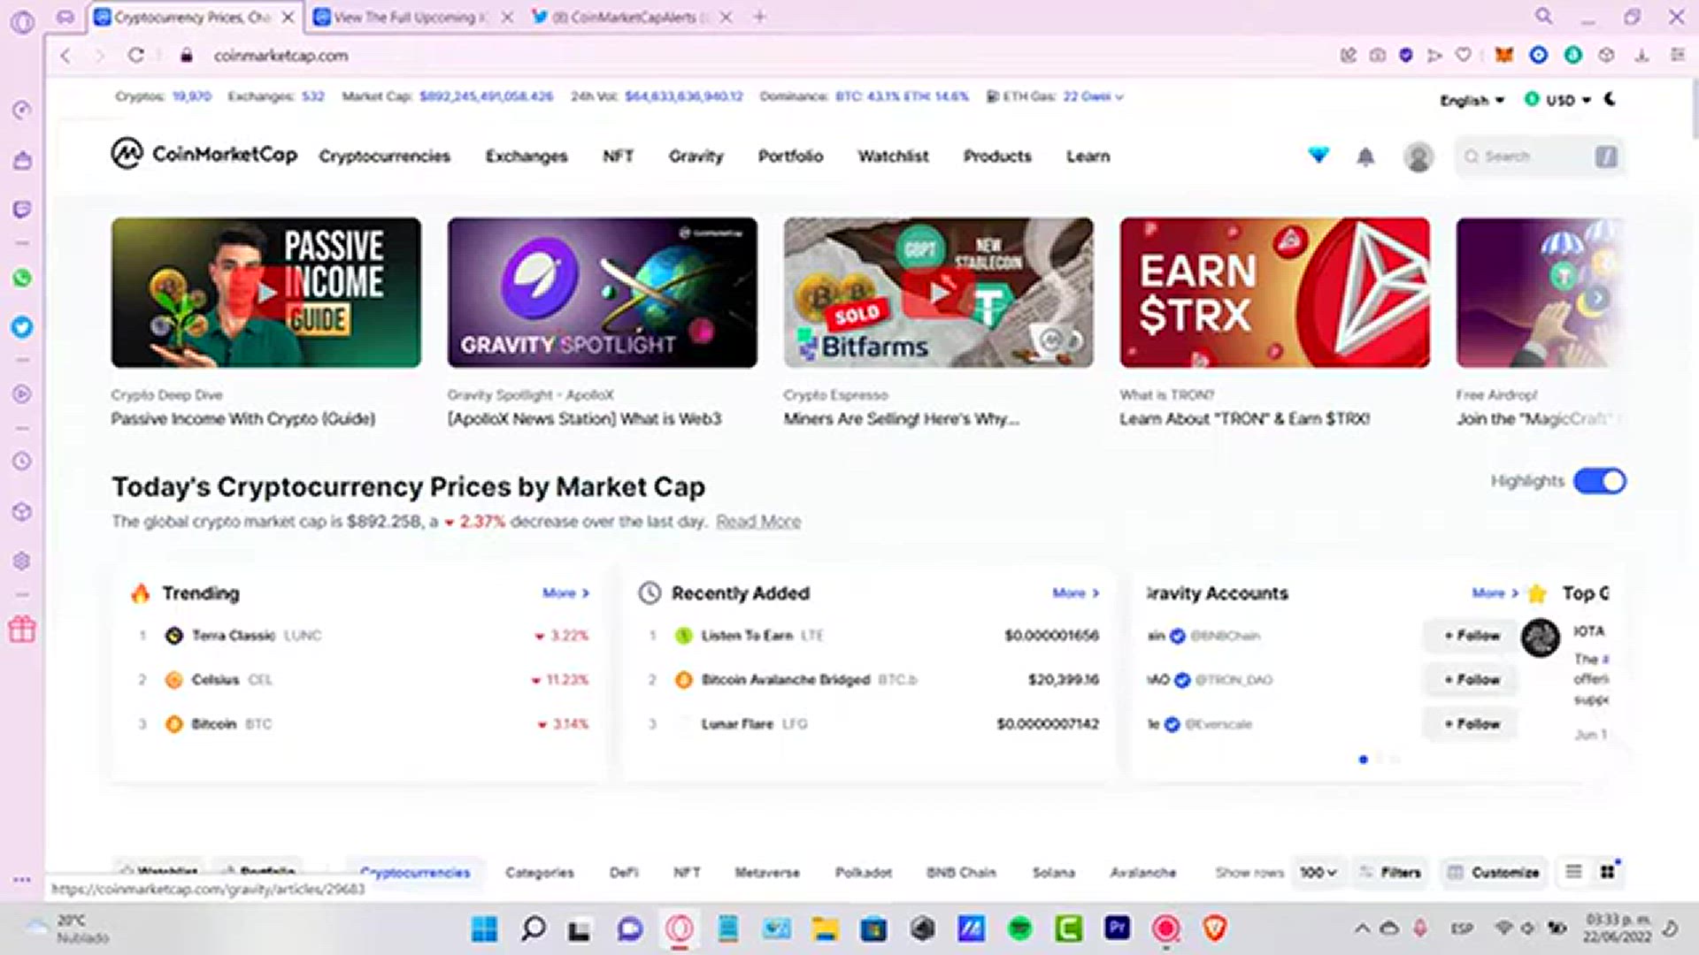
Task: Select the Metaverse table tab
Action: [767, 873]
